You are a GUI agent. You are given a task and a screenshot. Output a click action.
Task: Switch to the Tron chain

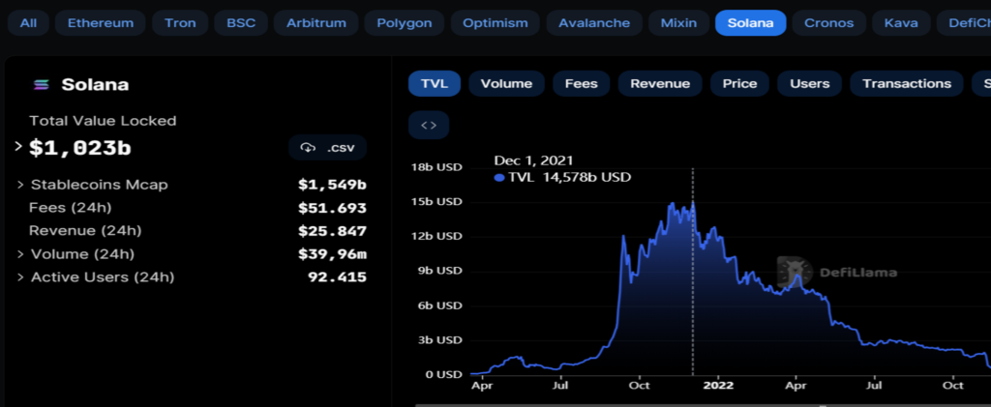coord(180,23)
